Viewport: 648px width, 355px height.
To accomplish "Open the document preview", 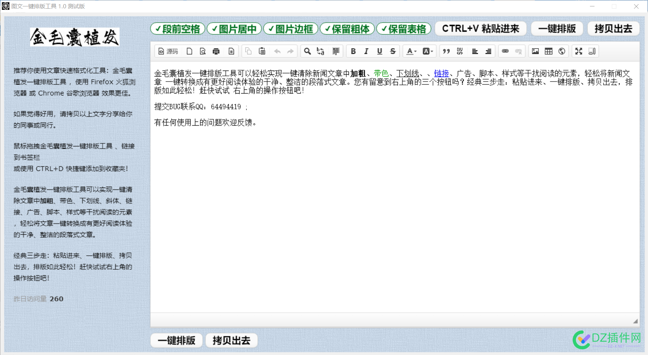I will (203, 51).
